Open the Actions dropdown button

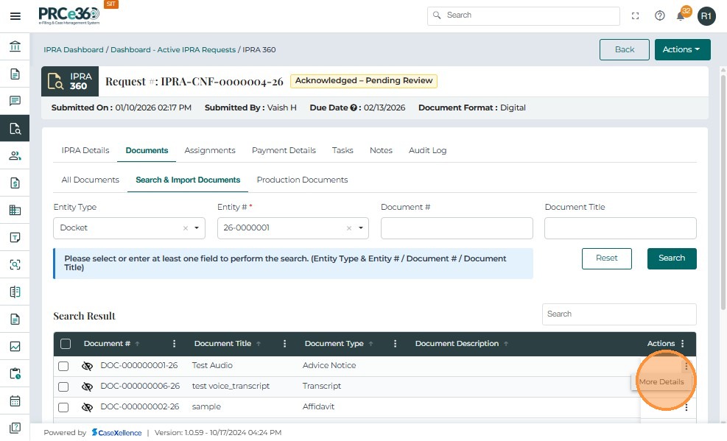click(682, 49)
